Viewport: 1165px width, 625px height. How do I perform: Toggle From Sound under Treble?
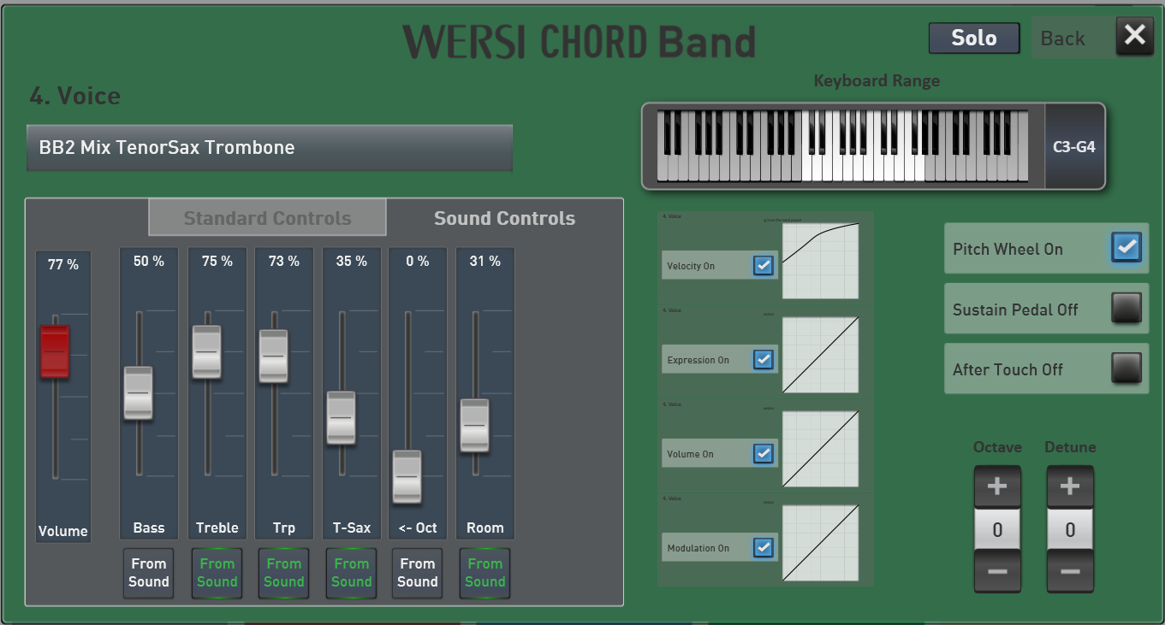coord(217,573)
